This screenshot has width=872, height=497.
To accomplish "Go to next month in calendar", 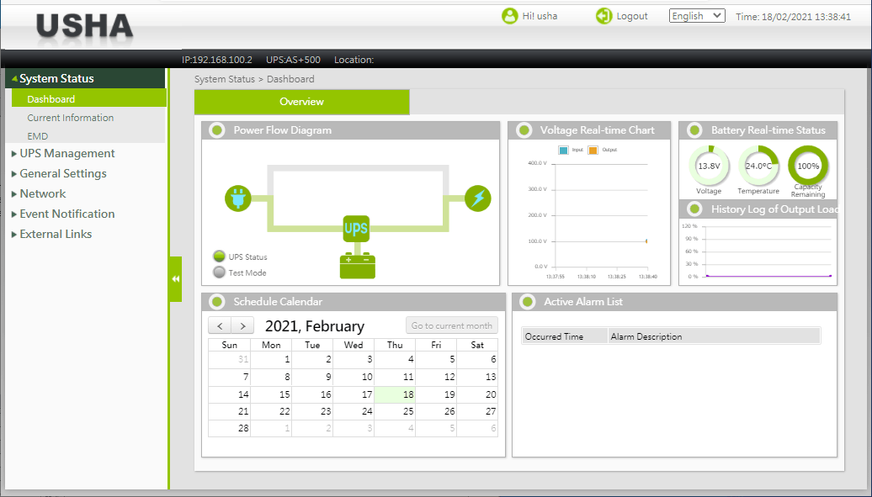I will point(242,326).
